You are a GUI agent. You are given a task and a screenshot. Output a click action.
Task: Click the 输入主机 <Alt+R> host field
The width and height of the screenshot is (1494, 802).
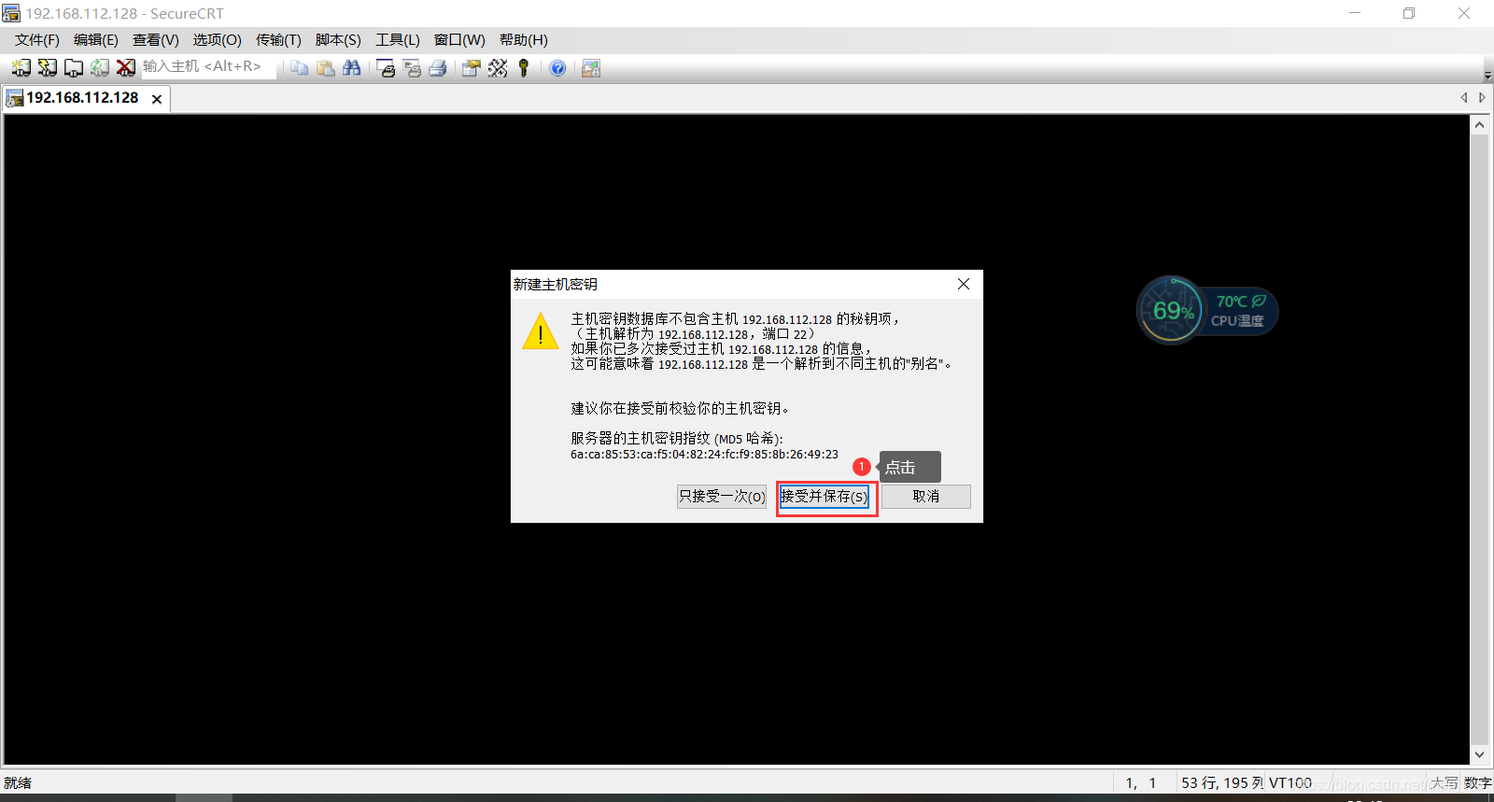click(207, 67)
